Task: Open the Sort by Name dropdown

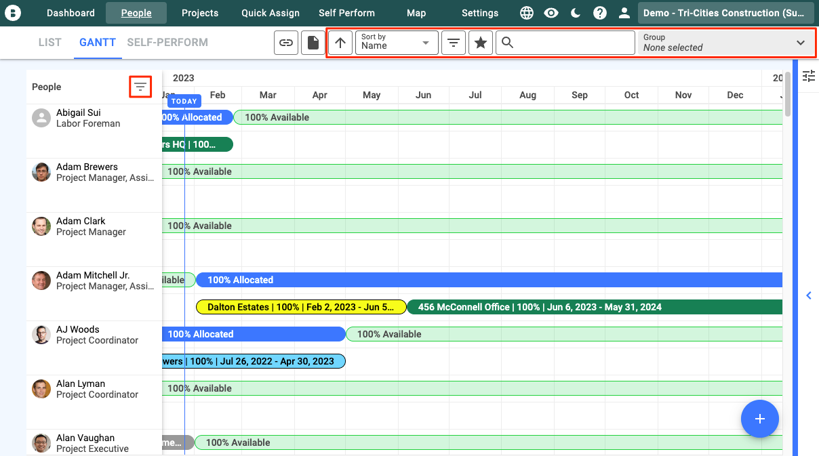Action: pos(397,43)
